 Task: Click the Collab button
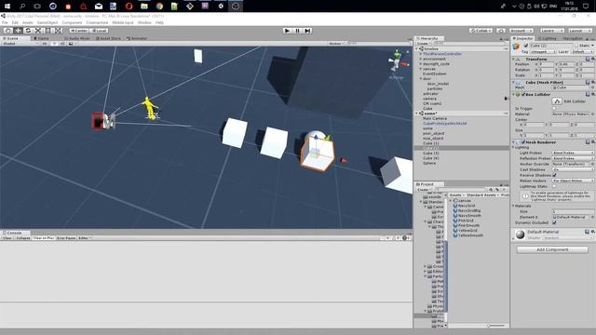pos(481,31)
